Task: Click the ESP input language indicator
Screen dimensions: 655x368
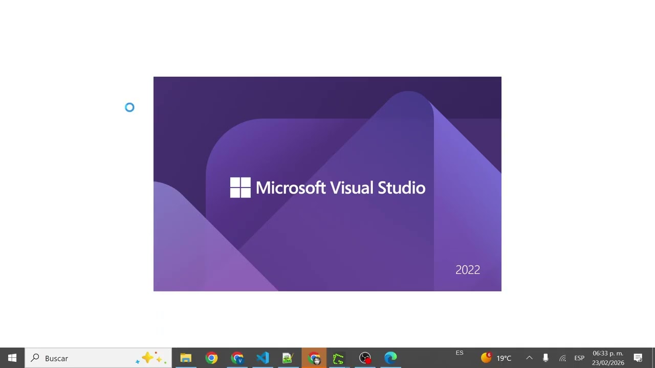Action: click(579, 358)
